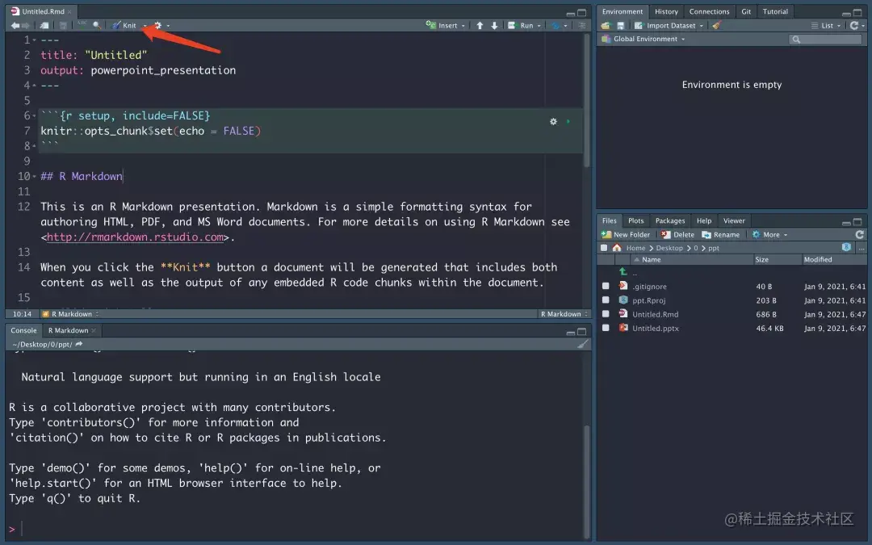
Task: Go to previous chunk up arrow
Action: tap(480, 26)
